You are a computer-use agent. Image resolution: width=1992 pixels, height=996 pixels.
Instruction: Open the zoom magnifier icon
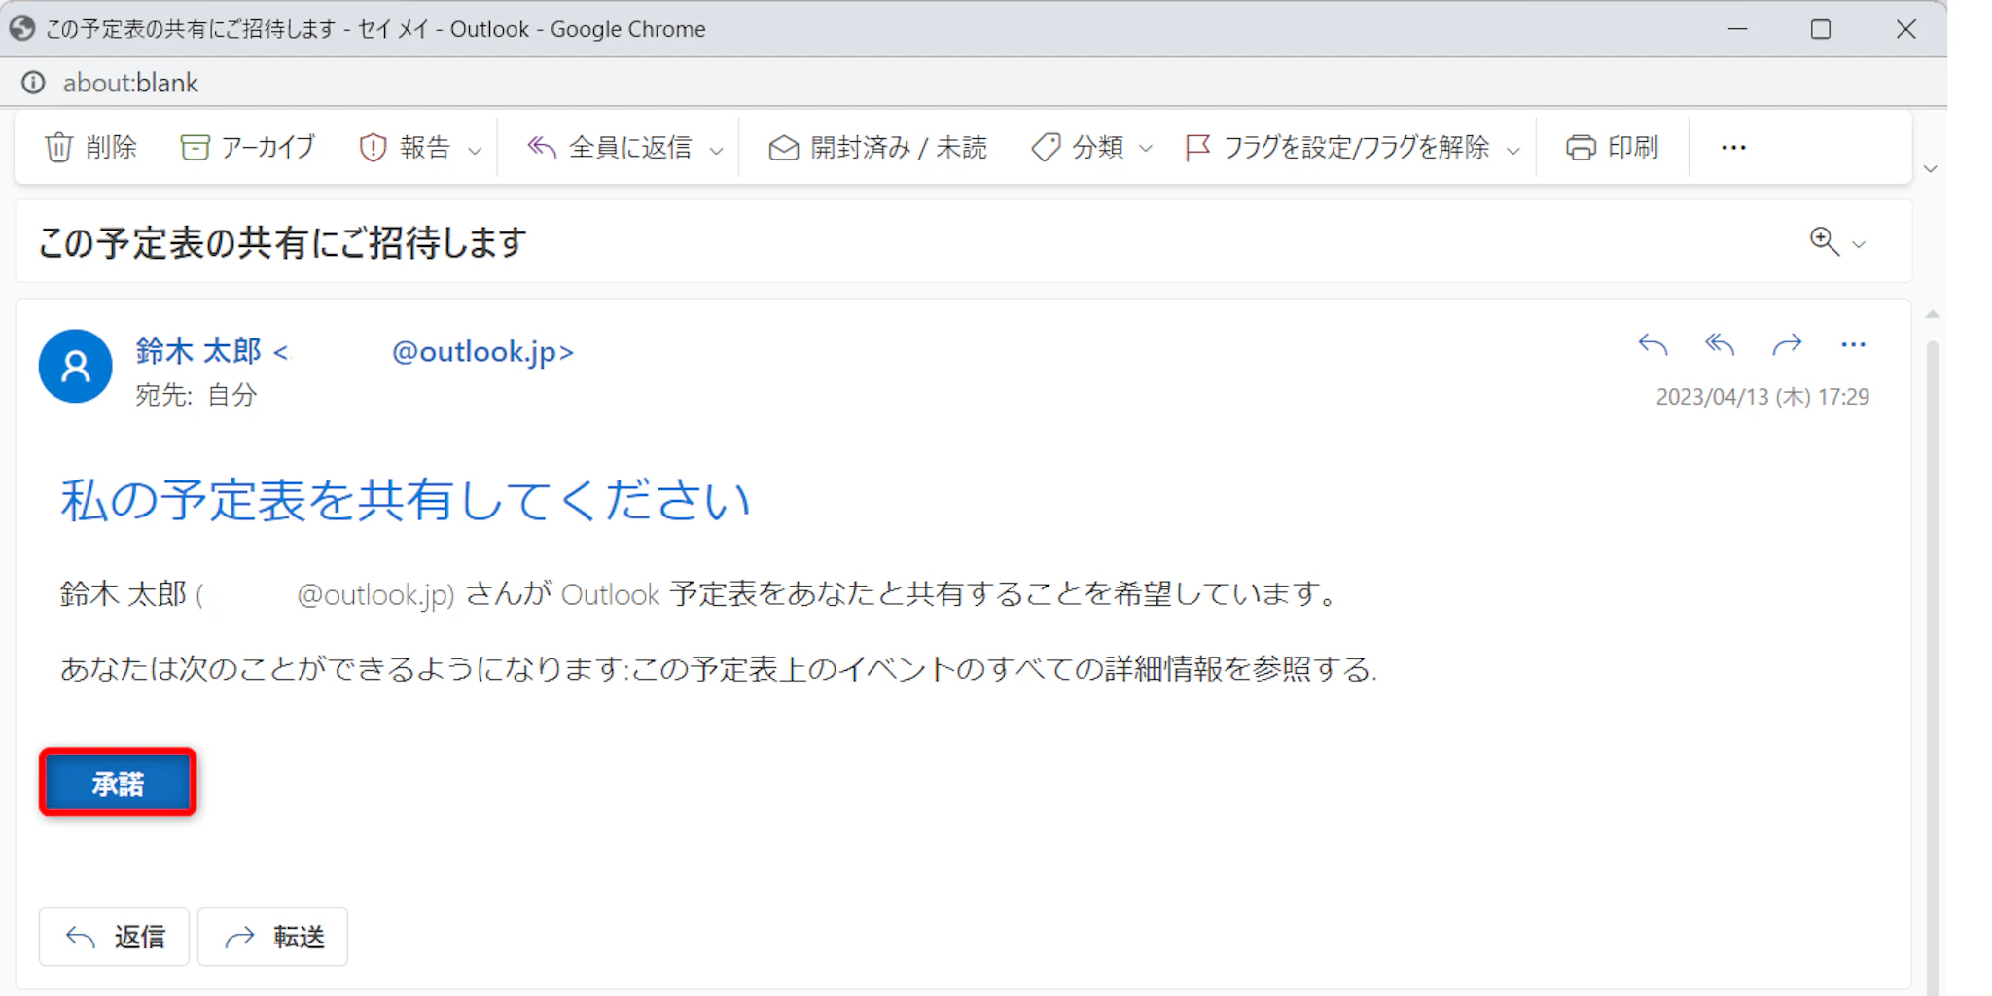click(x=1824, y=241)
